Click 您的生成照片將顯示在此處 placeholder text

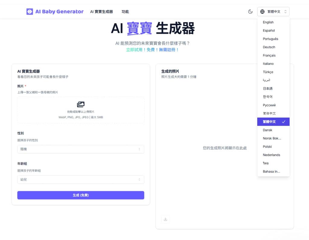[225, 148]
